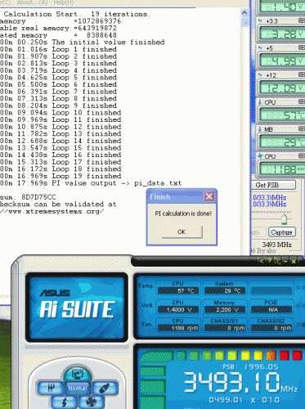This screenshot has height=409, width=305.
Task: Click the 3493 MHz label under Capture
Action: (276, 245)
